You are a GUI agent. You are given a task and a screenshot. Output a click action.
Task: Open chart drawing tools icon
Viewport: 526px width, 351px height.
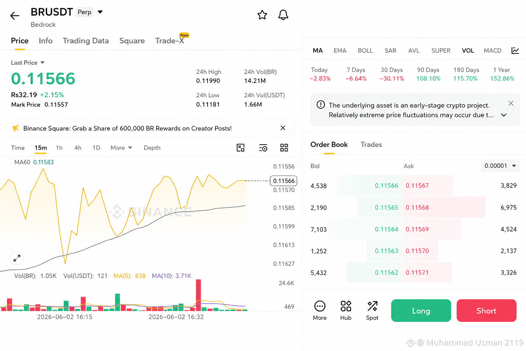coord(241,148)
